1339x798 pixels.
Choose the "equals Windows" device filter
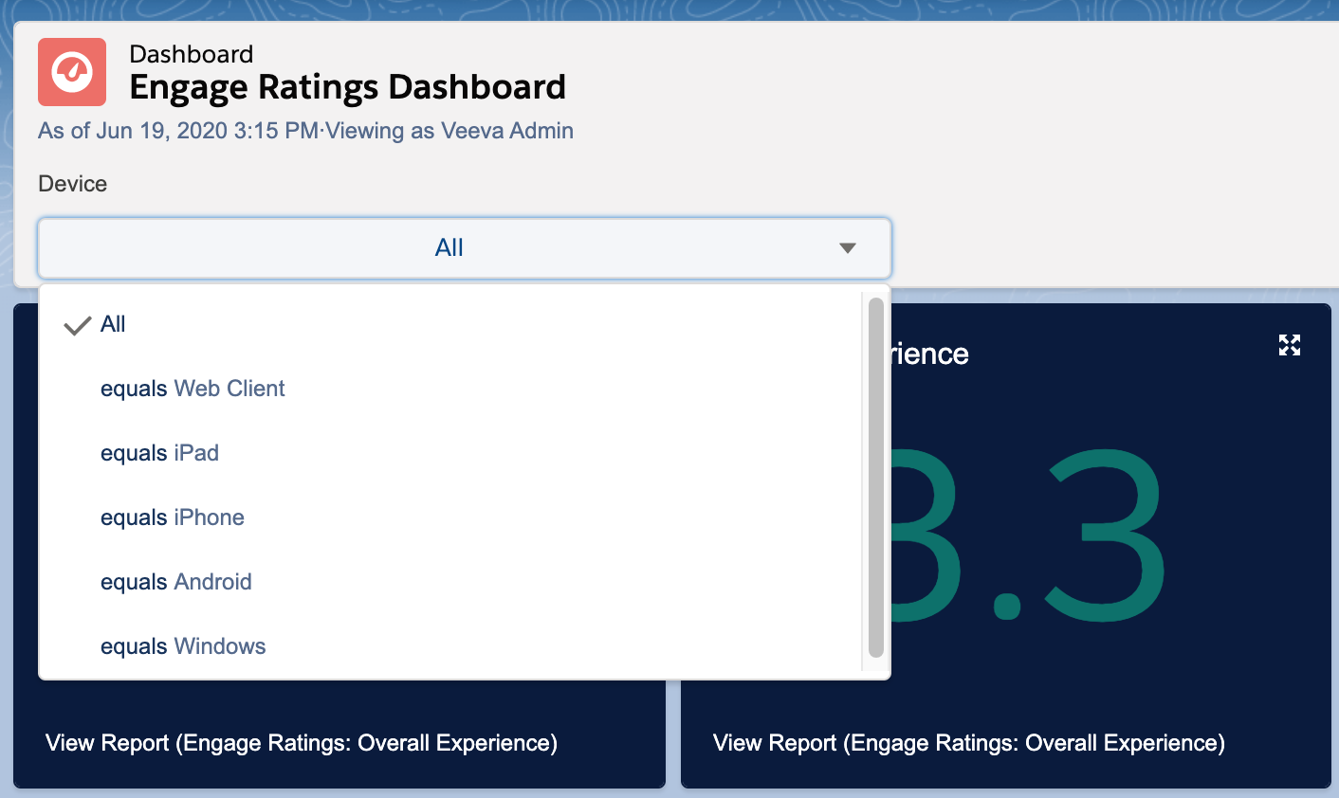tap(183, 646)
